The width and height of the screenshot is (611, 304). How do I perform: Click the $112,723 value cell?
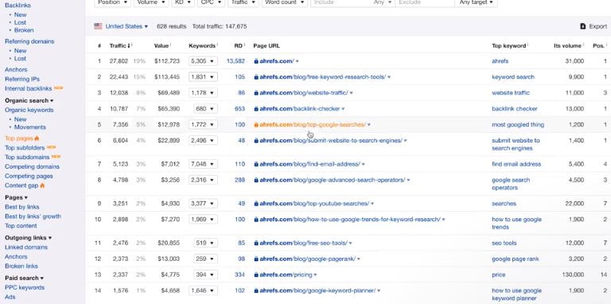[167, 61]
